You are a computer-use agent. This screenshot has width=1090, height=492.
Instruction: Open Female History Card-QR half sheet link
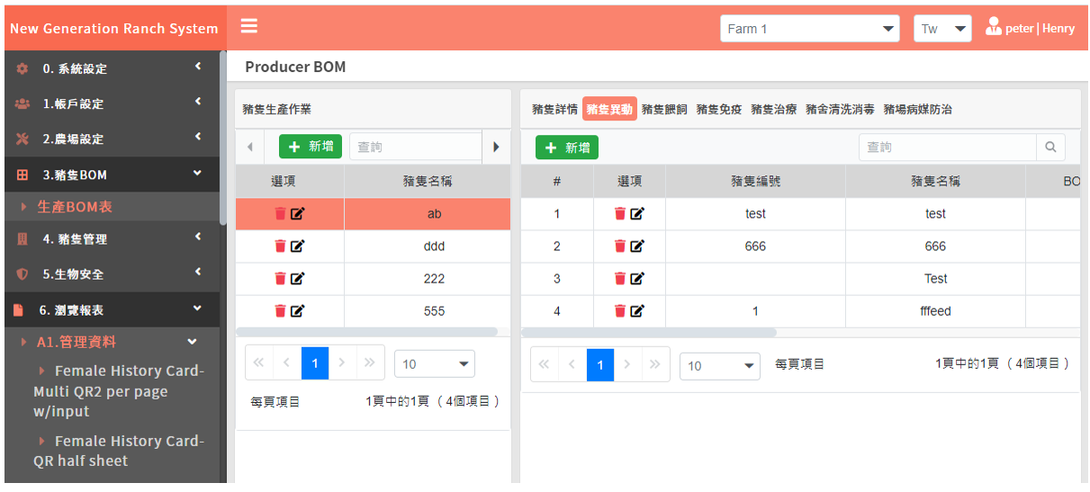click(121, 451)
